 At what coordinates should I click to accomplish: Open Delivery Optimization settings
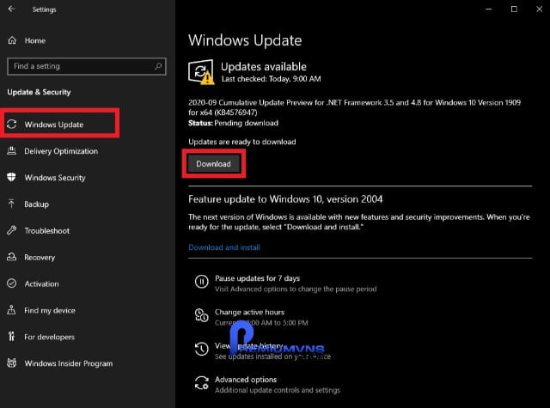pos(61,151)
